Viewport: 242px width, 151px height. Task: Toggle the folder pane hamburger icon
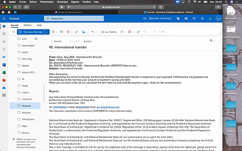(x=14, y=32)
